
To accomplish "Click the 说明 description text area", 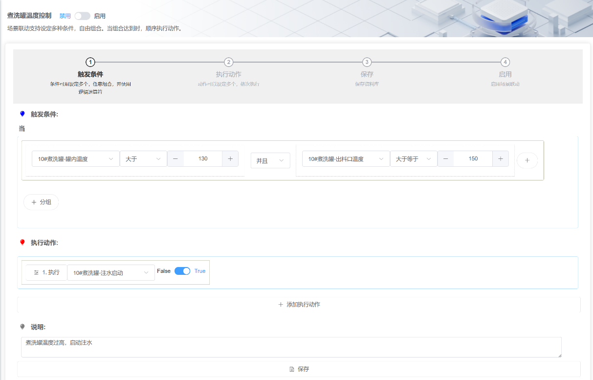I will (x=291, y=347).
